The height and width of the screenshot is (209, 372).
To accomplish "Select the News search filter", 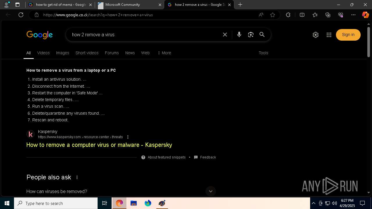I will point(130,53).
